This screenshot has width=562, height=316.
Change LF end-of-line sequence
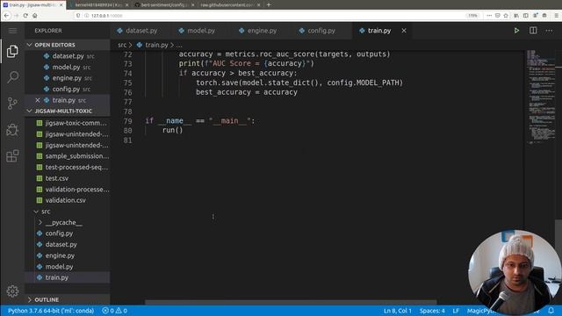456,311
